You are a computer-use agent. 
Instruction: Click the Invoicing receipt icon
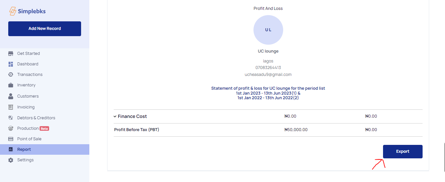pyautogui.click(x=11, y=107)
